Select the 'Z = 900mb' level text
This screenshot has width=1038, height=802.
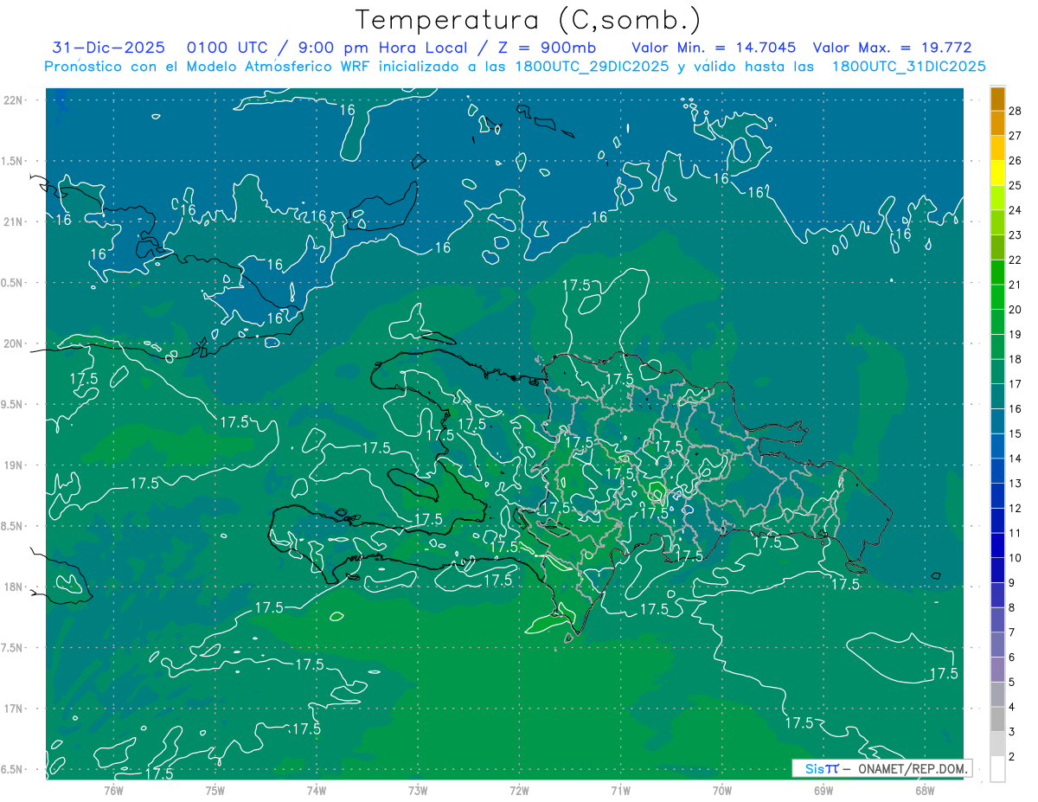click(x=548, y=48)
